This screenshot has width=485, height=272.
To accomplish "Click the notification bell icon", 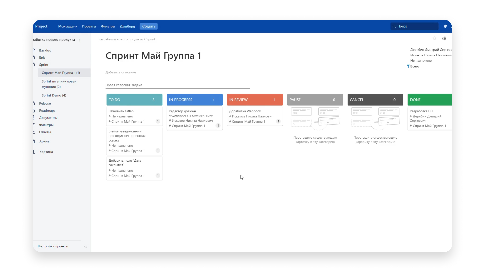I will (445, 26).
